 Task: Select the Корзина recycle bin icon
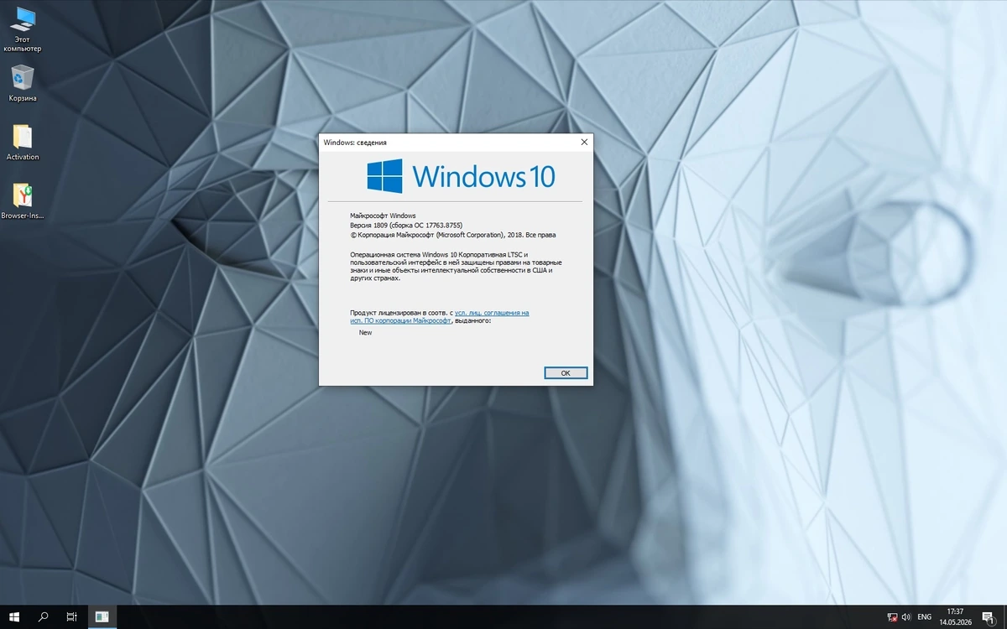tap(23, 83)
